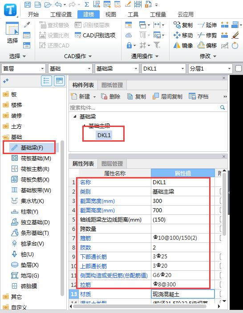Click the eyedropper pick icon
243x313 pixels.
[27, 25]
